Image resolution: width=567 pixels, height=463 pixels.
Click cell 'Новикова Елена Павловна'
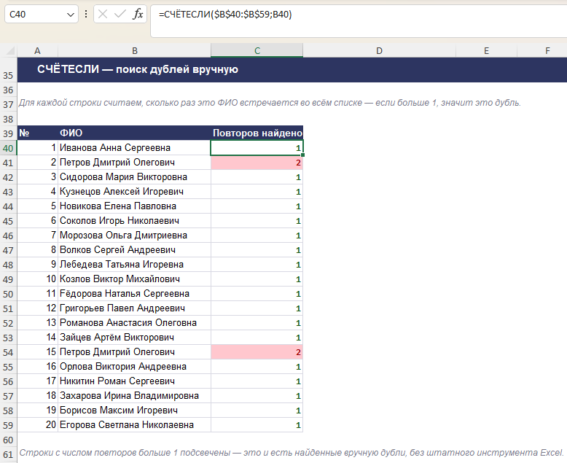[x=135, y=206]
